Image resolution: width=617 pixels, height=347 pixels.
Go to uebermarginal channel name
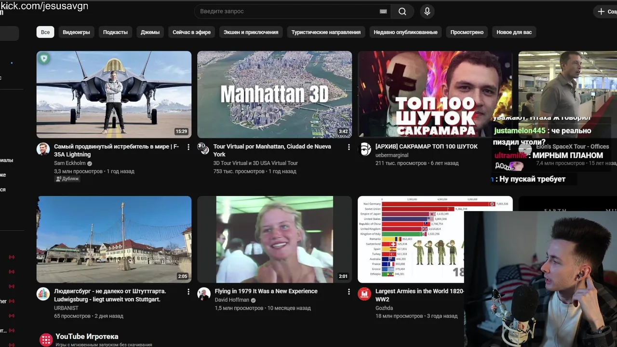click(392, 155)
